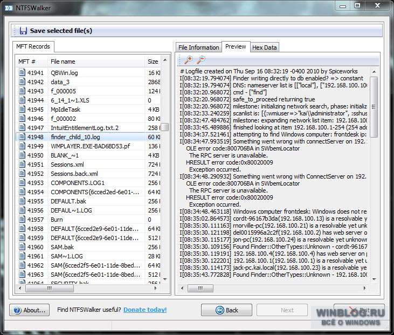Viewport: 394px width, 335px height.
Task: Click file list scroll left arrow
Action: [x=20, y=288]
